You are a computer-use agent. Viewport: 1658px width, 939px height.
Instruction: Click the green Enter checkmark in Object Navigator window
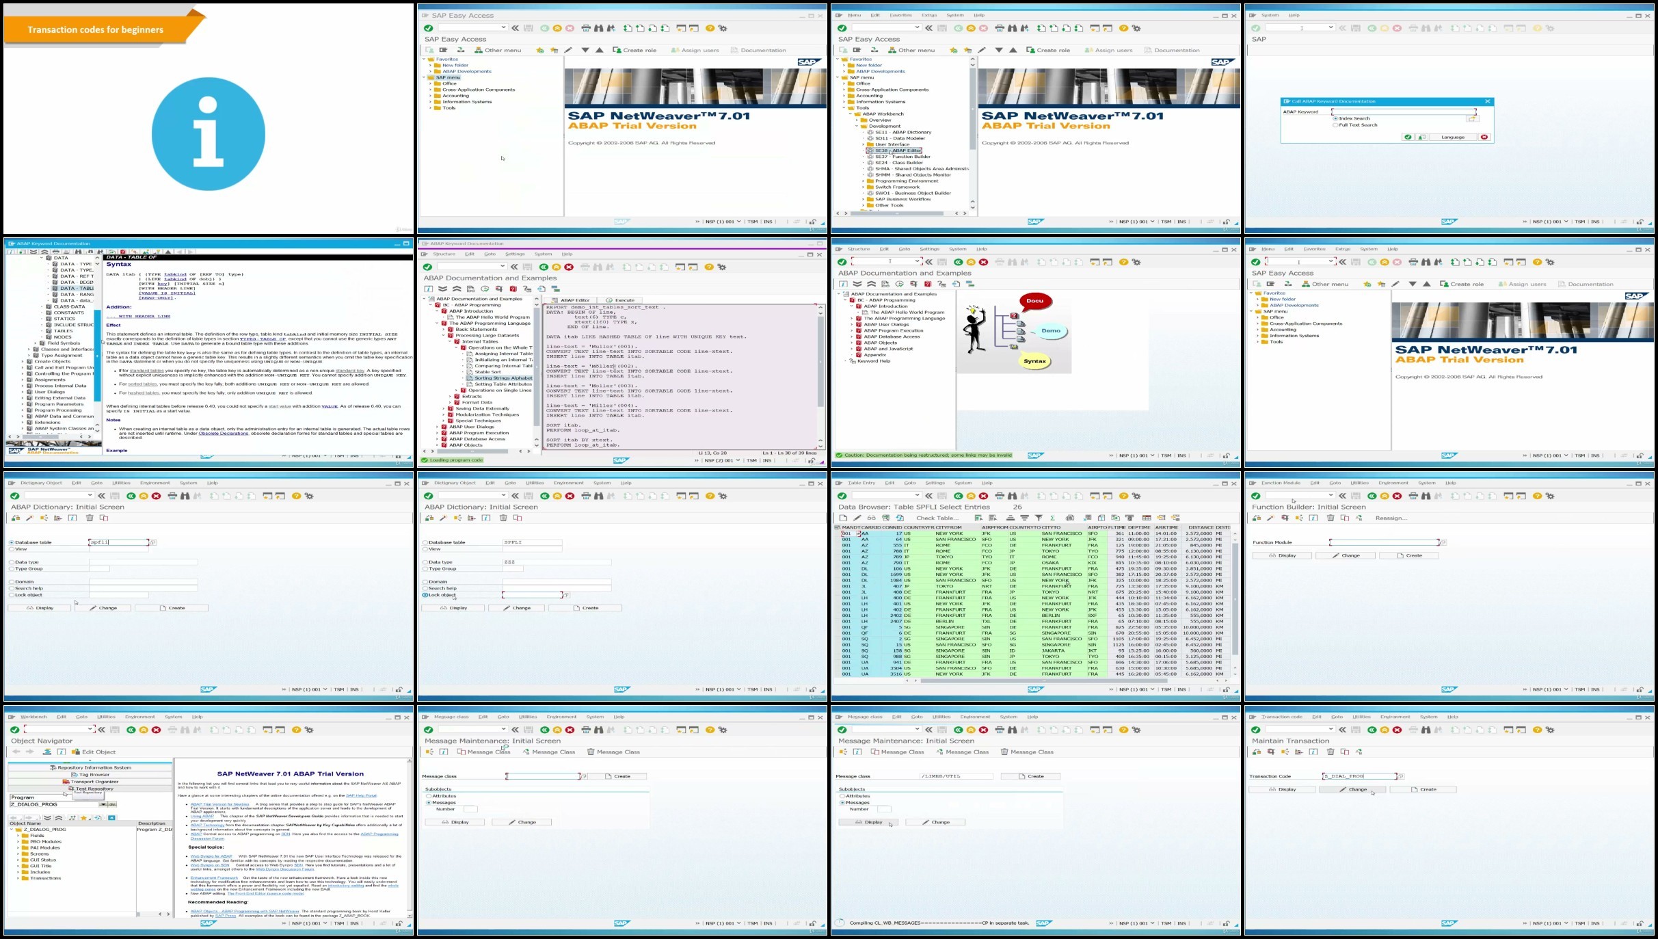[14, 730]
